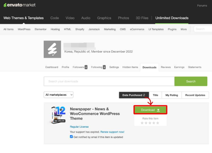Switch to the Profile tab
This screenshot has height=153, width=212.
65,67
